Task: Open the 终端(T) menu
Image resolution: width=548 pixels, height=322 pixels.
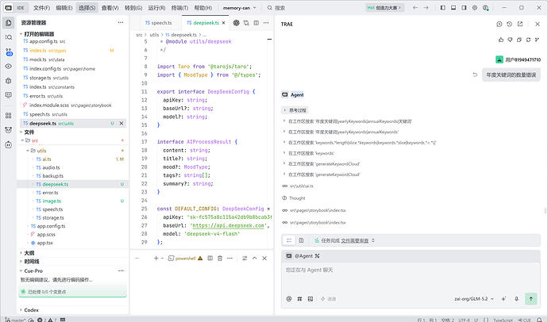Action: [179, 8]
